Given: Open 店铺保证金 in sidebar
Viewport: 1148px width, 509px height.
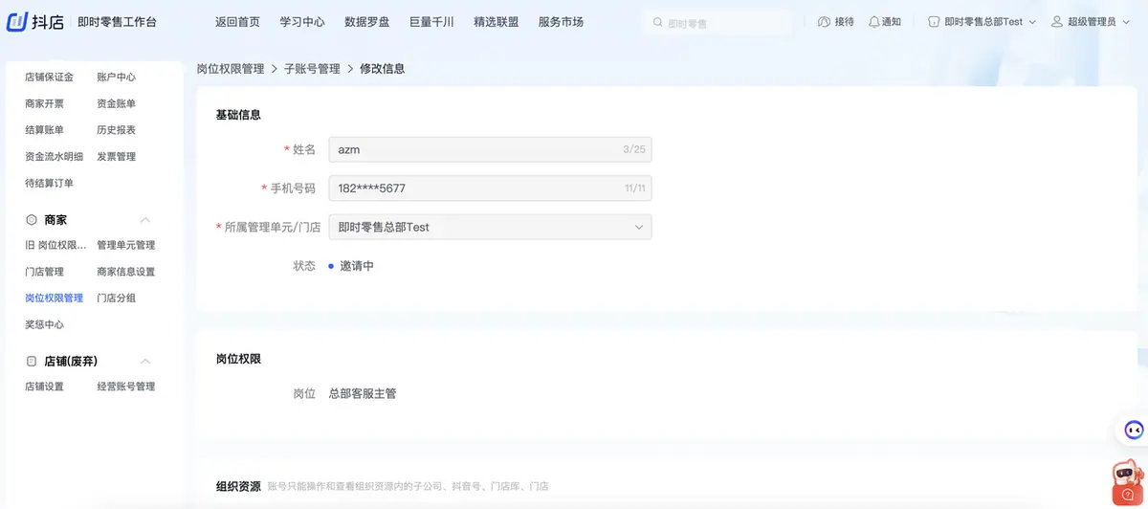Looking at the screenshot, I should 49,77.
